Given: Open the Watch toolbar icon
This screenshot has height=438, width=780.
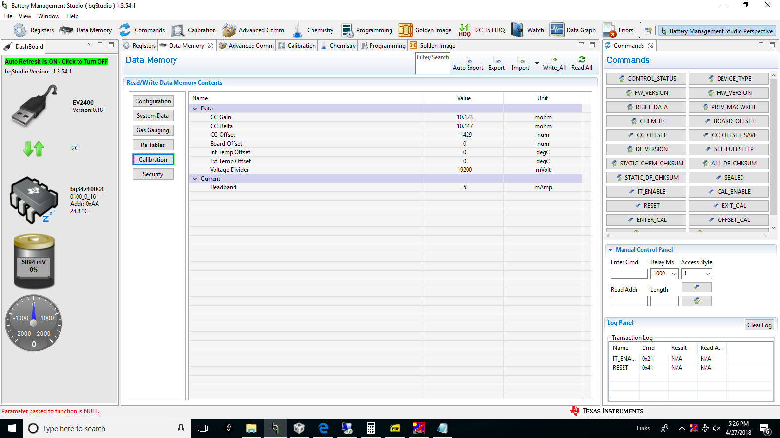Looking at the screenshot, I should click(517, 30).
